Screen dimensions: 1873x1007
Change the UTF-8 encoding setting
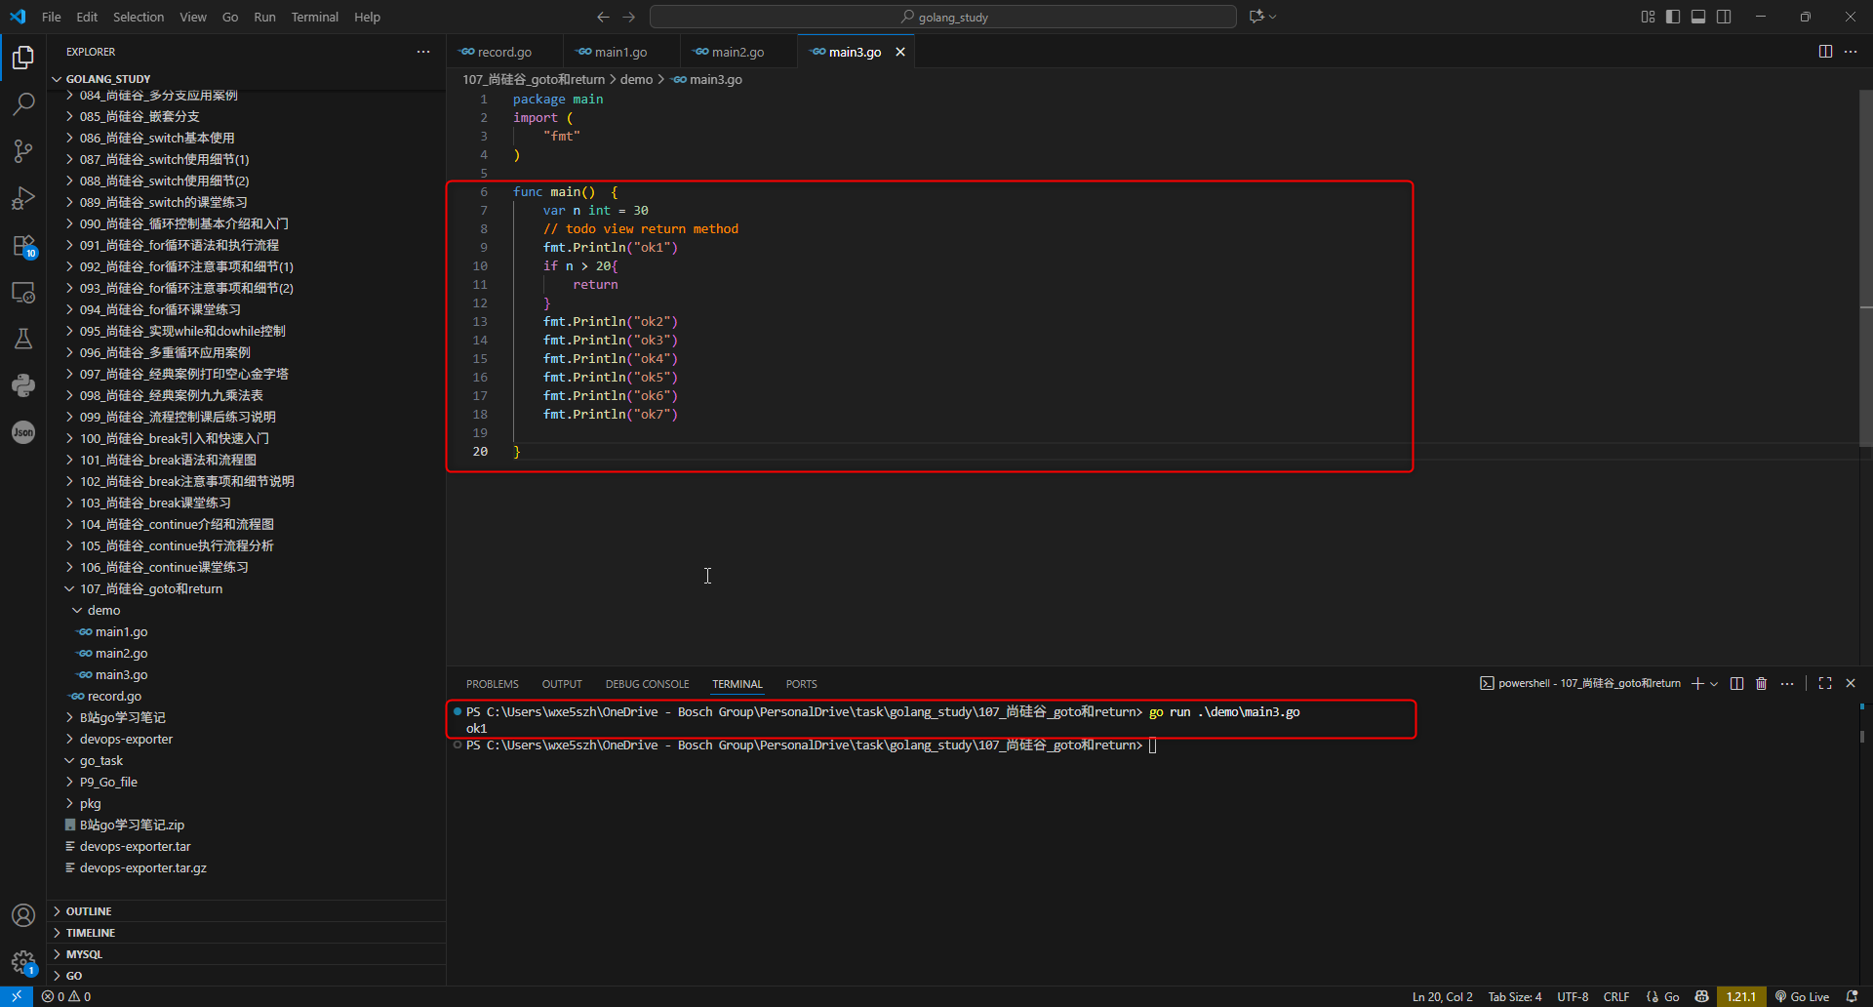coord(1573,996)
